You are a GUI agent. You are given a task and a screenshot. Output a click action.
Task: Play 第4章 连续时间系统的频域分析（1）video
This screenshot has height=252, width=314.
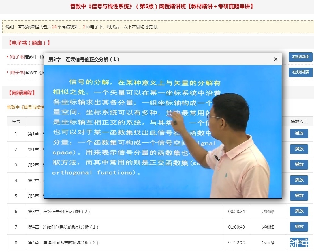point(299,227)
